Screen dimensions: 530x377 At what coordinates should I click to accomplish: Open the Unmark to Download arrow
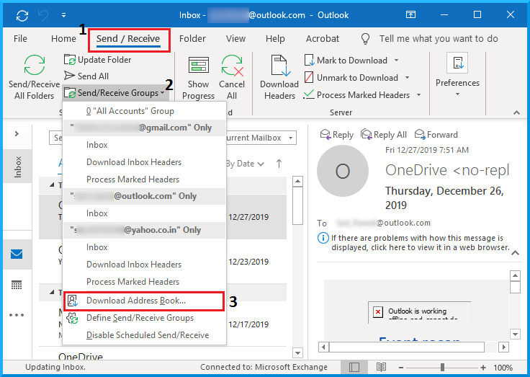click(x=408, y=78)
